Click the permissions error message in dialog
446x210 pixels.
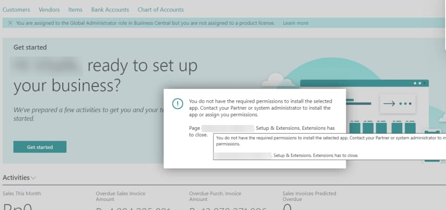260,108
